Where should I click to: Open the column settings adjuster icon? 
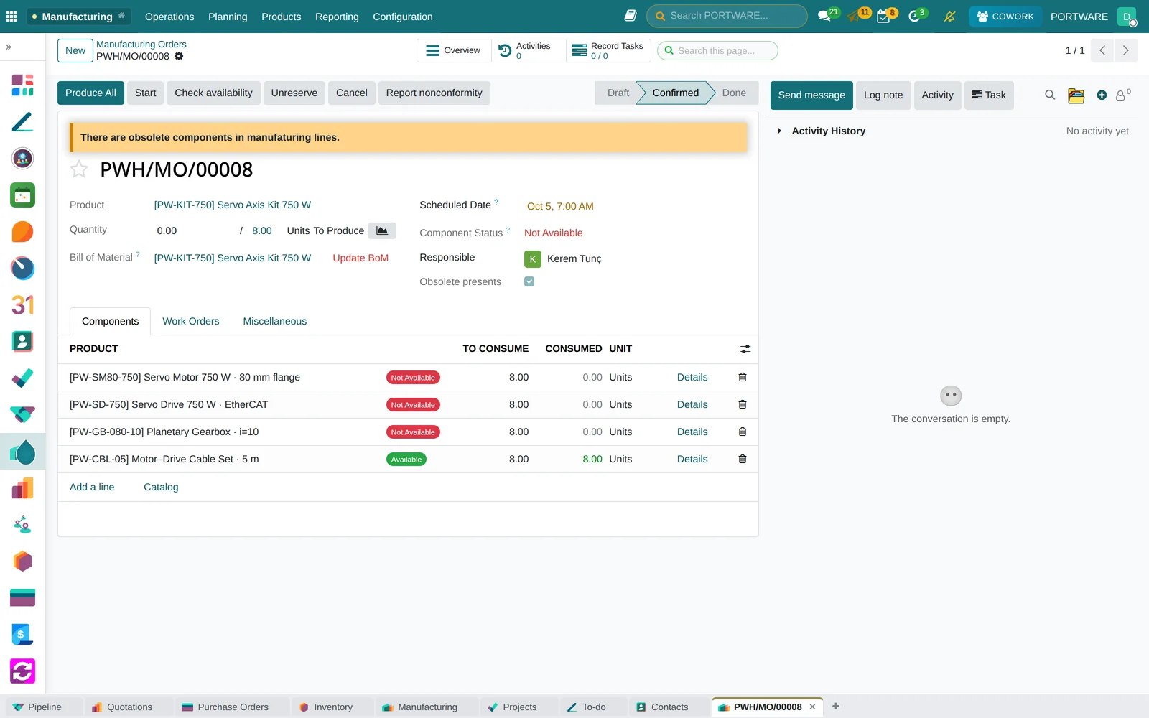(745, 349)
